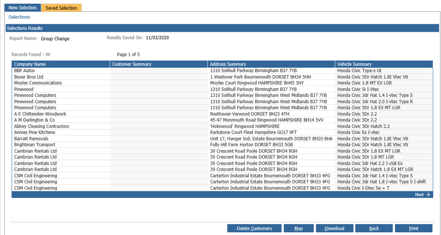Open the Saved Selection tab
Image resolution: width=441 pixels, height=235 pixels.
pyautogui.click(x=61, y=8)
